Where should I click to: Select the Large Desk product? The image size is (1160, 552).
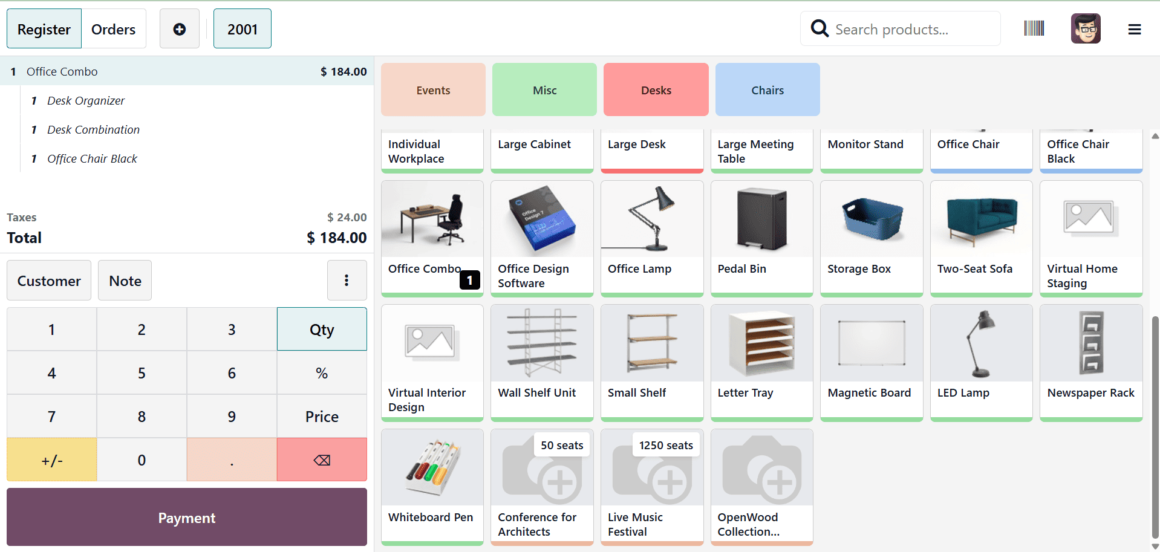652,151
